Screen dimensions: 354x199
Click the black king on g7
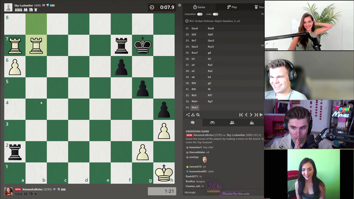pyautogui.click(x=143, y=45)
